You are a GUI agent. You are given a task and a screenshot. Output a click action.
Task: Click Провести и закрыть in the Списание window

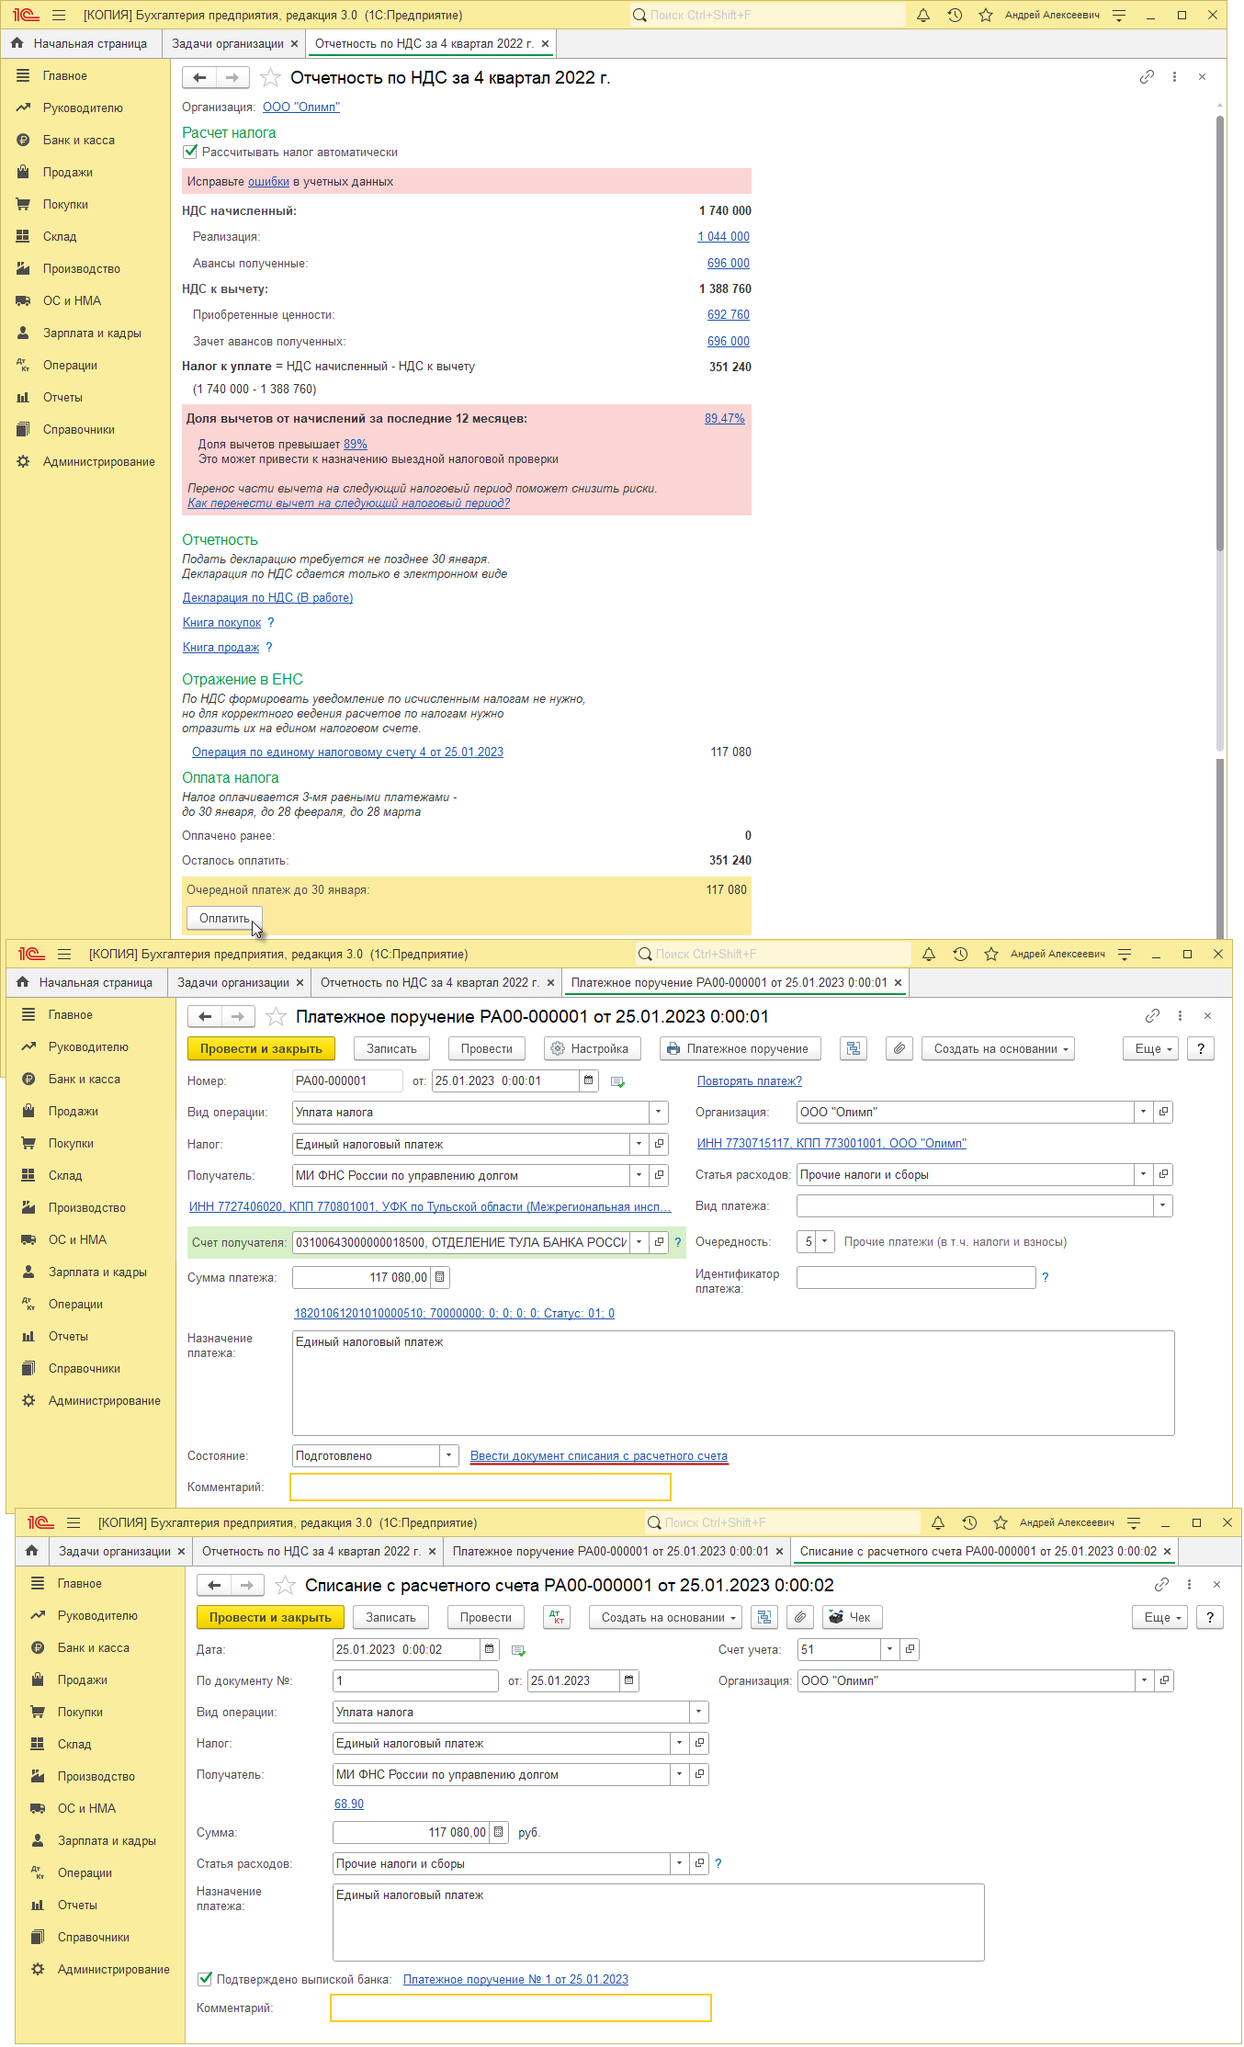270,1618
